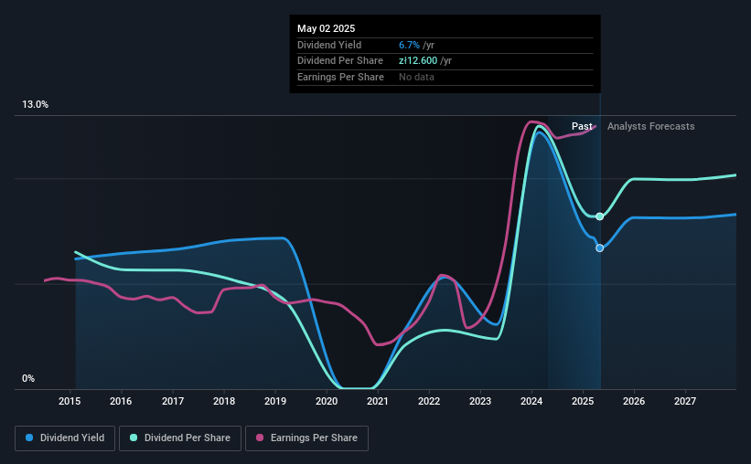Select the blue Dividend Yield data point

600,248
